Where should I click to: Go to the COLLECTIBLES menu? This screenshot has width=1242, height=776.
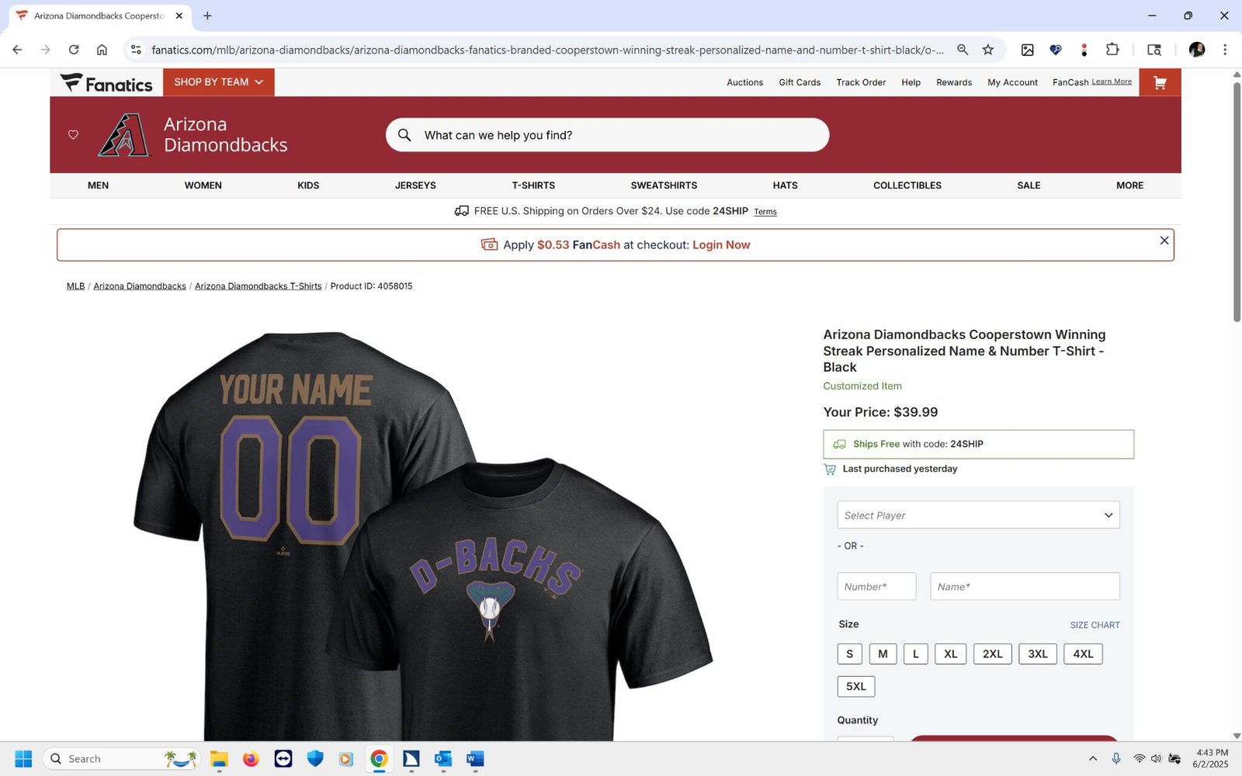pyautogui.click(x=907, y=185)
